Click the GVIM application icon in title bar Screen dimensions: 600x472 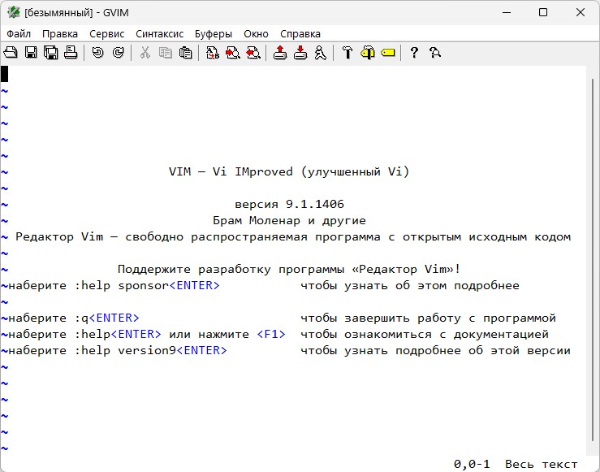13,12
